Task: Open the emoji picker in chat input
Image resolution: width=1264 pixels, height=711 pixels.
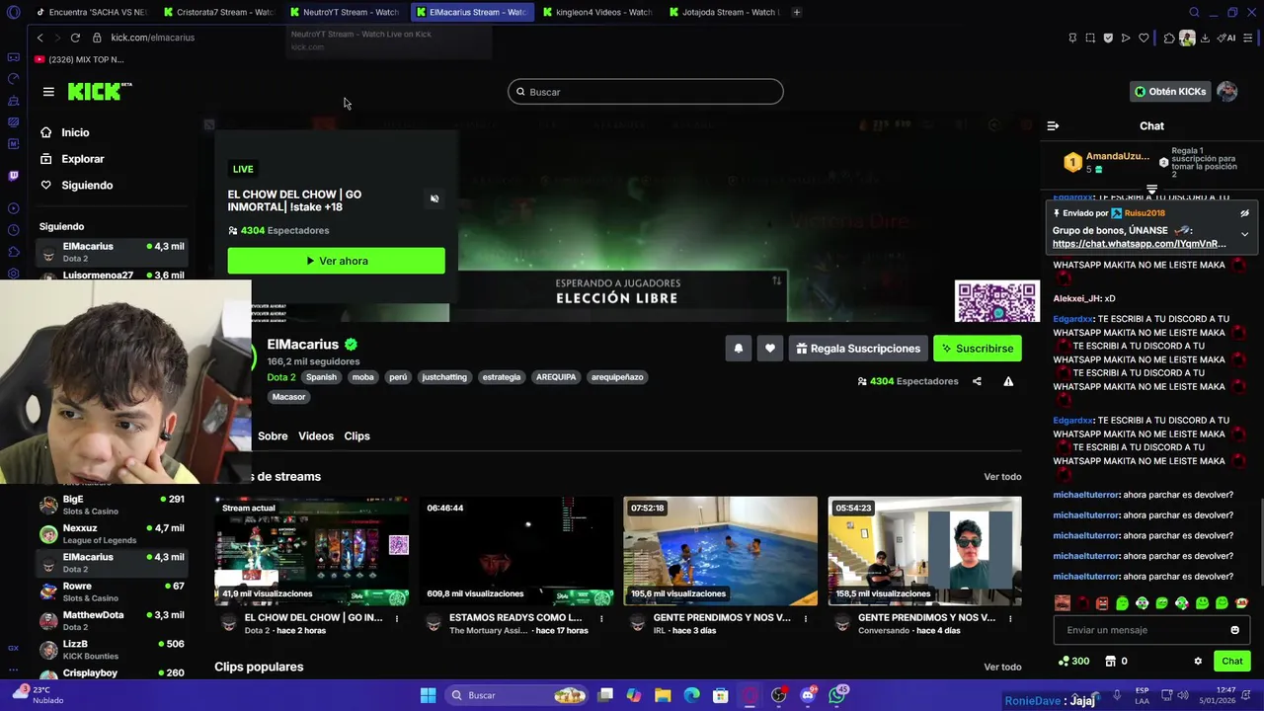Action: point(1234,630)
